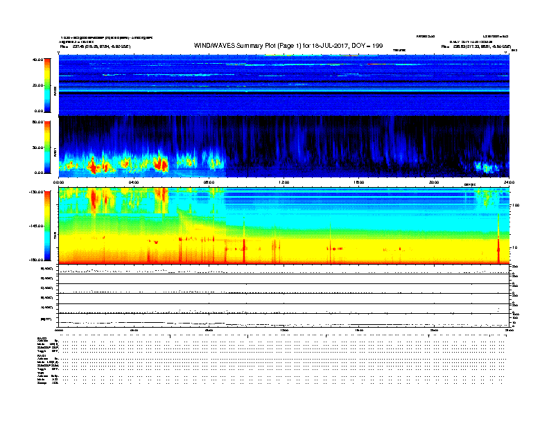Screen dimensions: 549x424
Task: Click the bottom magnetic field line plot
Action: pyautogui.click(x=284, y=321)
